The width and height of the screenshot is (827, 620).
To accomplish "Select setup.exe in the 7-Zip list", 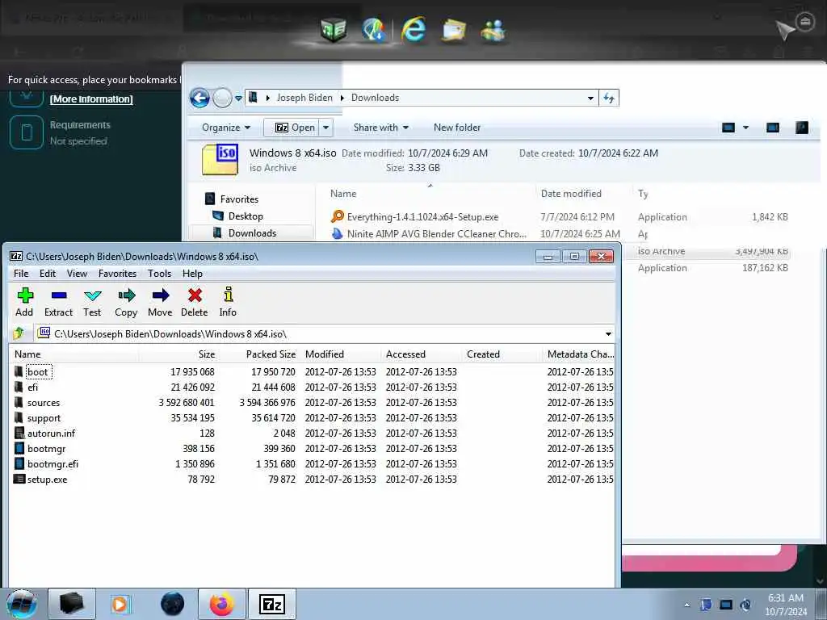I will click(47, 480).
